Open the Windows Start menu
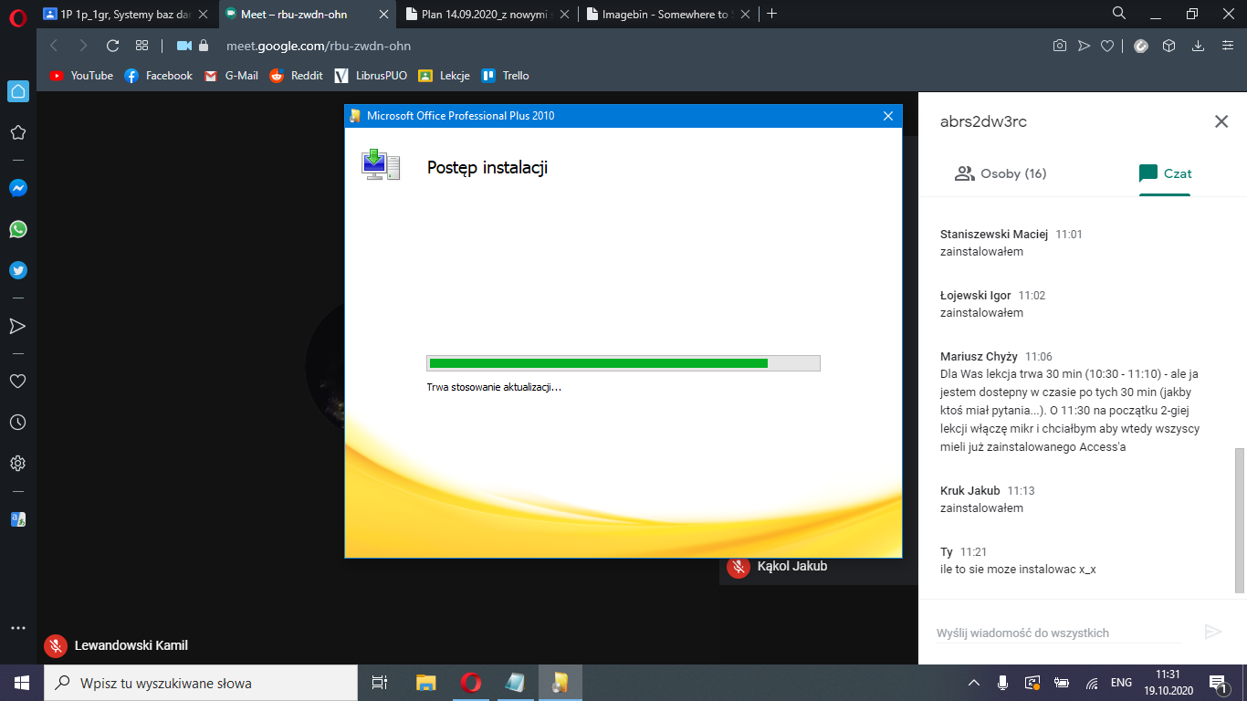This screenshot has width=1247, height=701. 22,683
